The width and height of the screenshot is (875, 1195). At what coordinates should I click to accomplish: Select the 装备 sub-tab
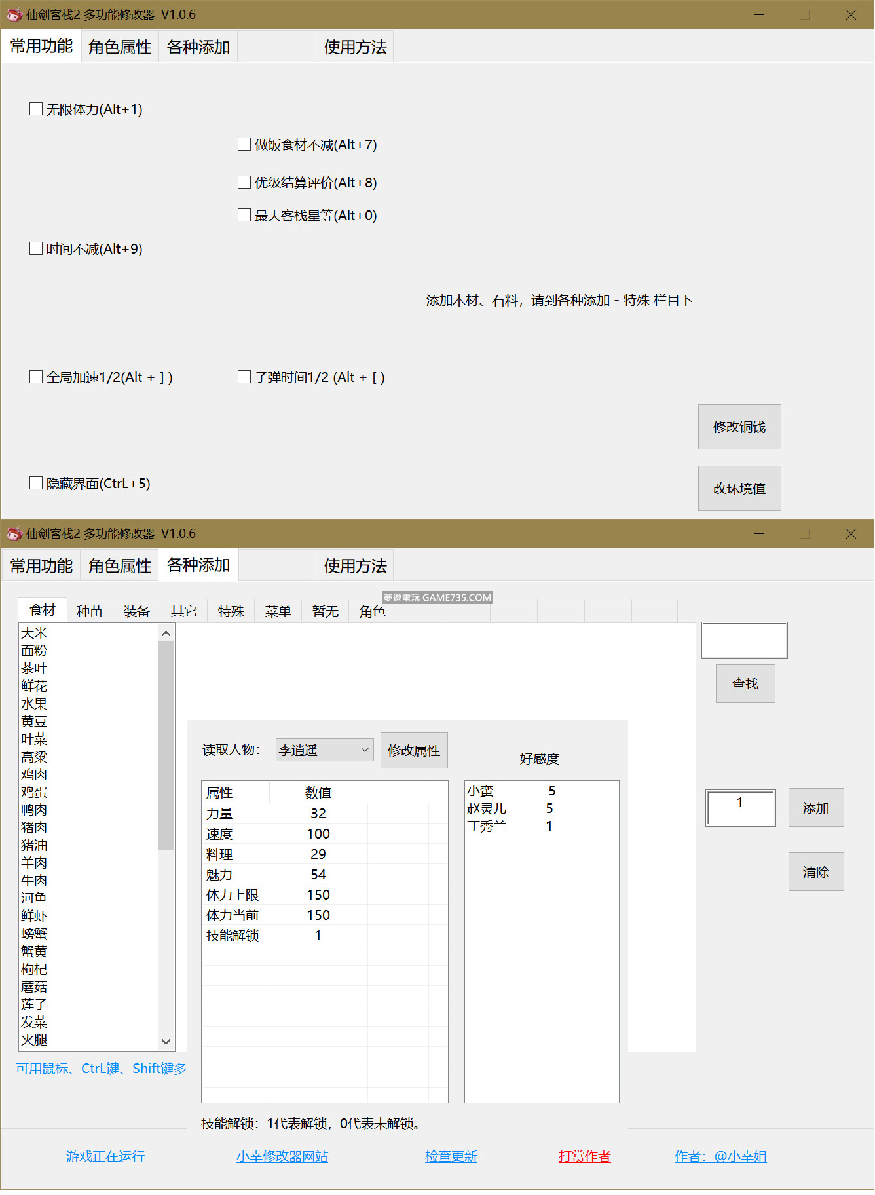click(x=137, y=611)
